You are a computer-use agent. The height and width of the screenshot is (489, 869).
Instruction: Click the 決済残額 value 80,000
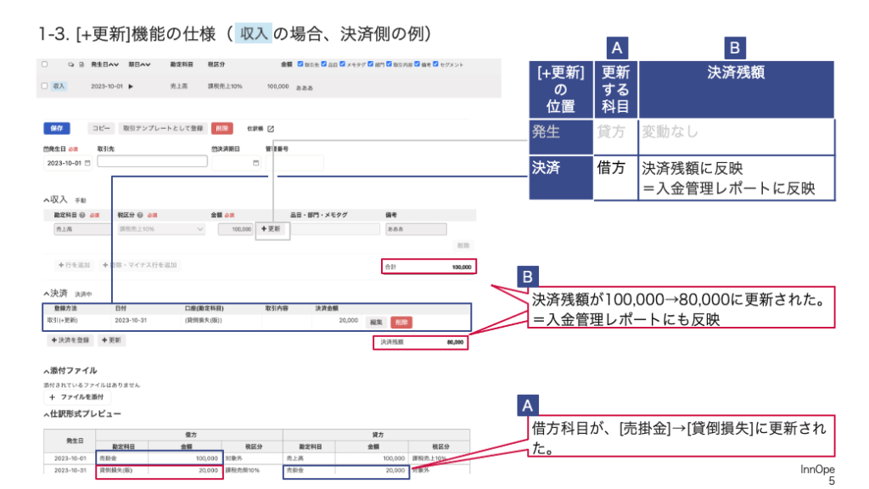click(455, 343)
